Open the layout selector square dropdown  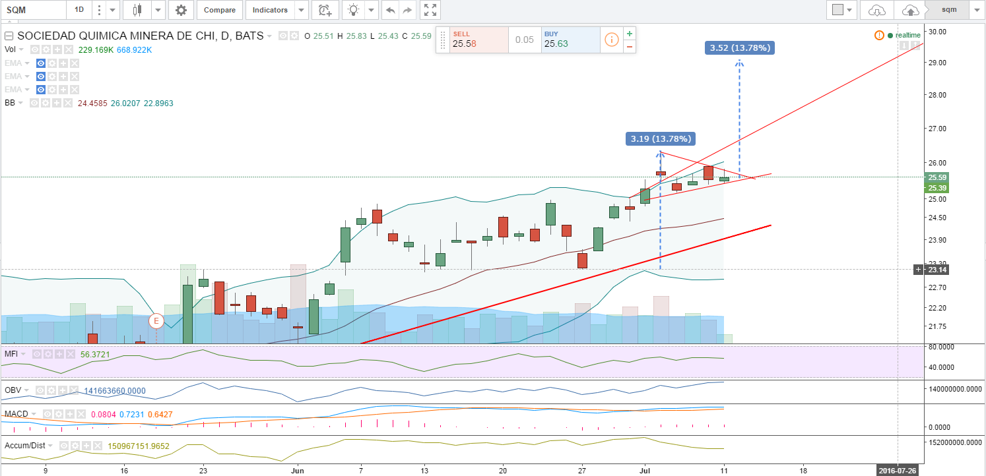pos(841,10)
